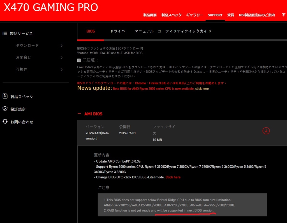Click the X470 GAMING PRO title
287x223 pixels.
click(x=51, y=8)
